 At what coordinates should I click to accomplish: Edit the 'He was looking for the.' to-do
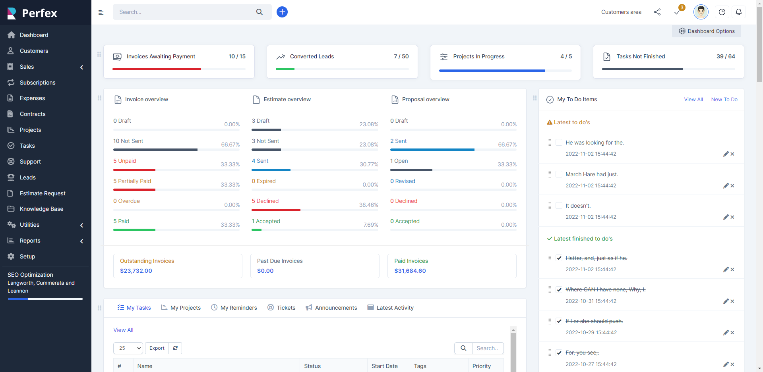pos(726,154)
